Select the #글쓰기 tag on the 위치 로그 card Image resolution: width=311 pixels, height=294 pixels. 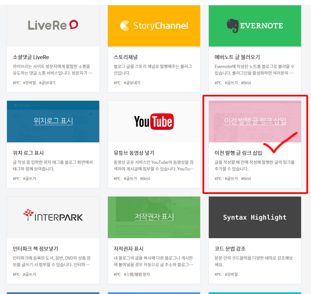pyautogui.click(x=29, y=178)
